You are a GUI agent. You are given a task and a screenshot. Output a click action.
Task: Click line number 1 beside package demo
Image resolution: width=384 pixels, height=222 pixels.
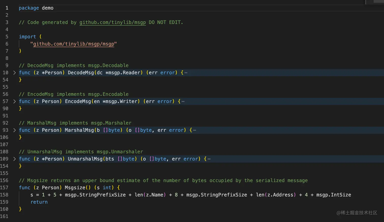[7, 8]
